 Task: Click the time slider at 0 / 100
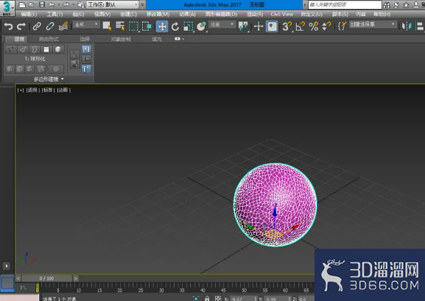(x=46, y=278)
